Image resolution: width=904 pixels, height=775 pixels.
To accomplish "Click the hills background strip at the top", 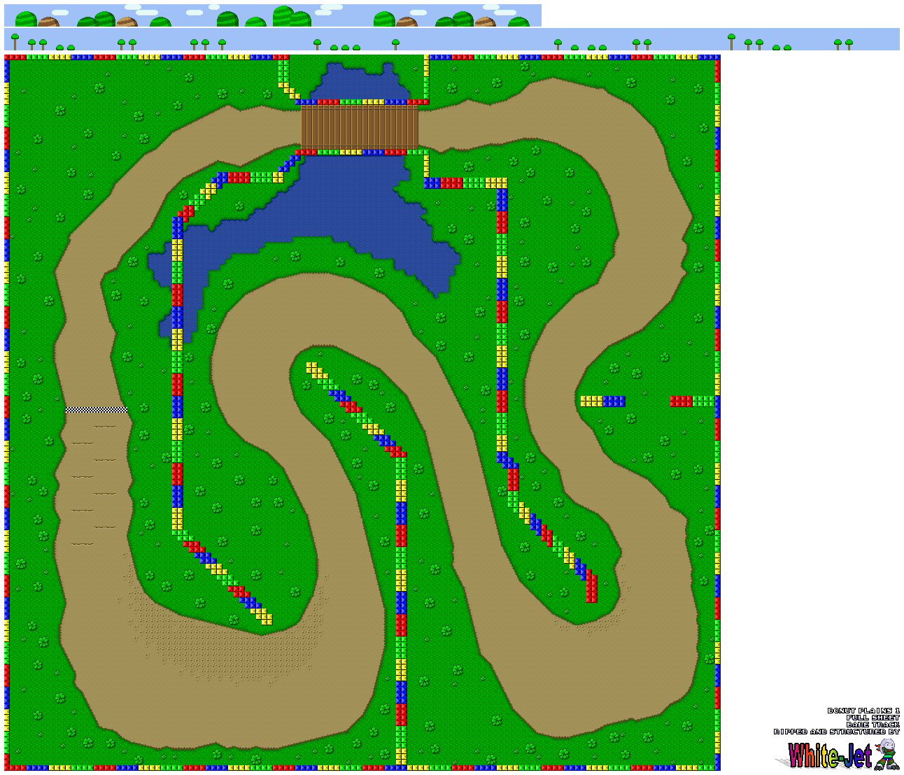I will pos(273,15).
